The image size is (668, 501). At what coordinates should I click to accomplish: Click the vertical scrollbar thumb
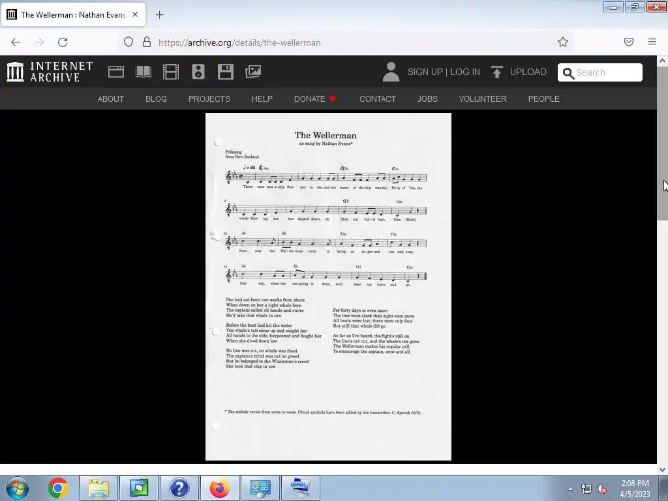click(663, 143)
